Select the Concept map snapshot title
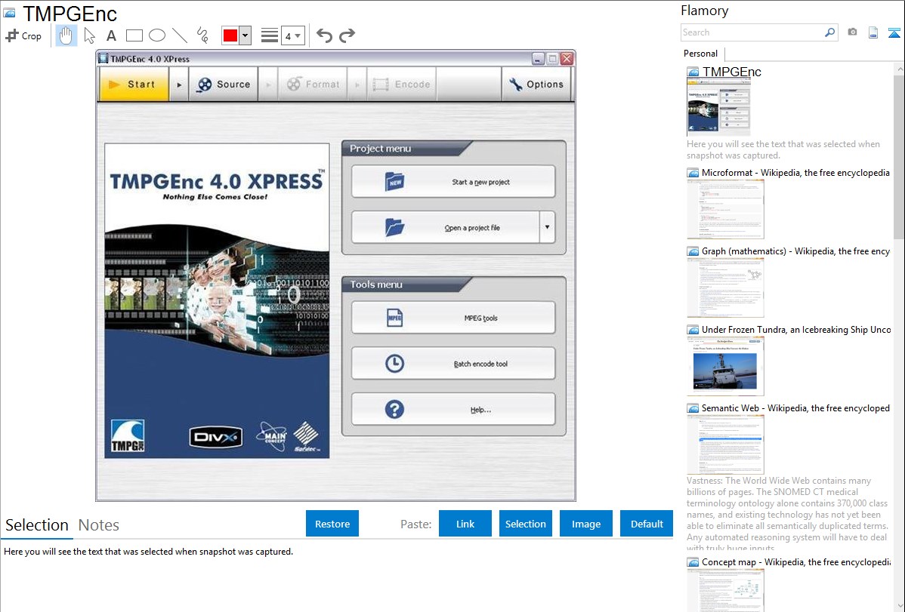905x612 pixels. pos(796,561)
